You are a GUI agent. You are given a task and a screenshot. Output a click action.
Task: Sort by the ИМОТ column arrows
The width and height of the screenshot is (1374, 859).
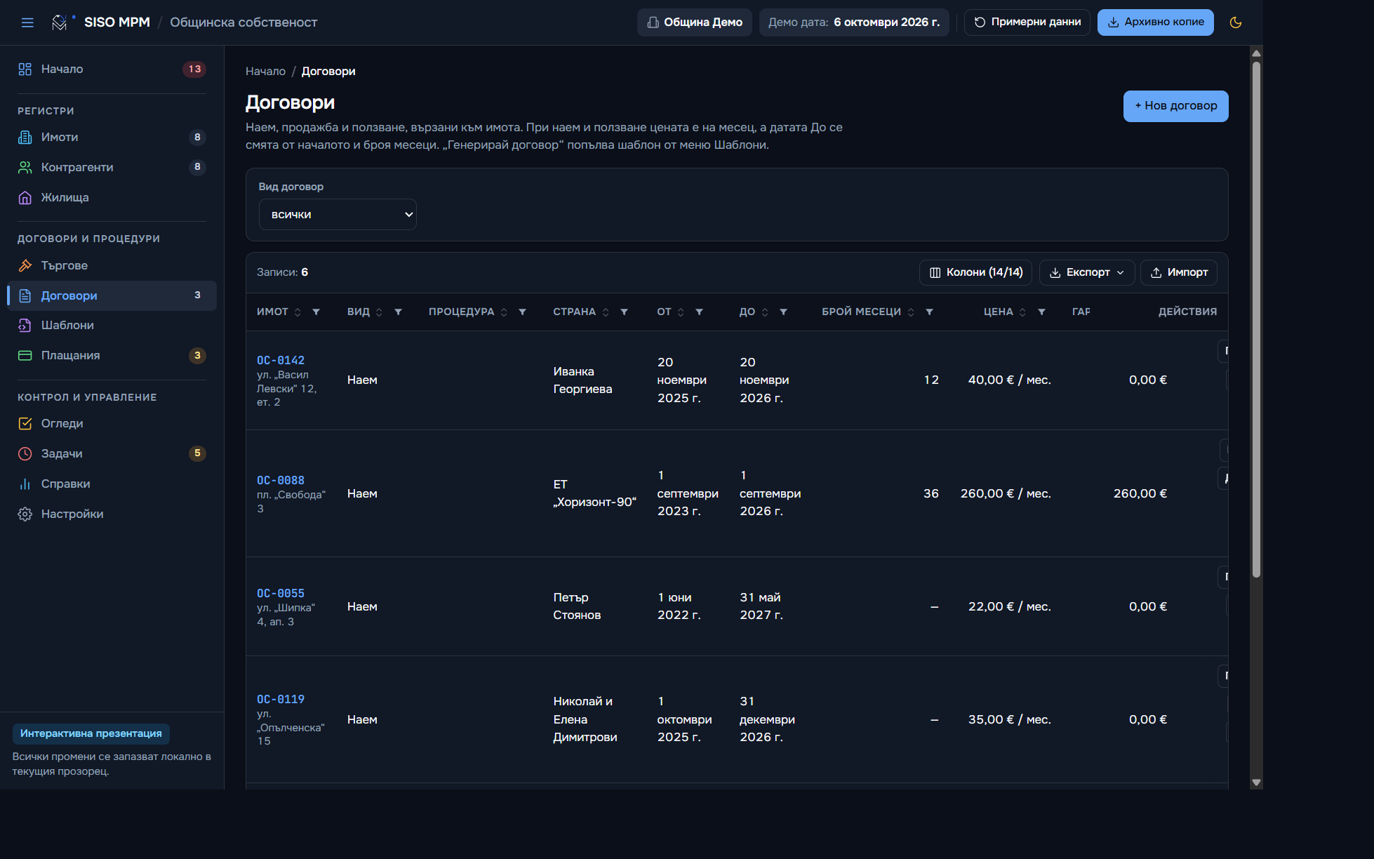298,312
